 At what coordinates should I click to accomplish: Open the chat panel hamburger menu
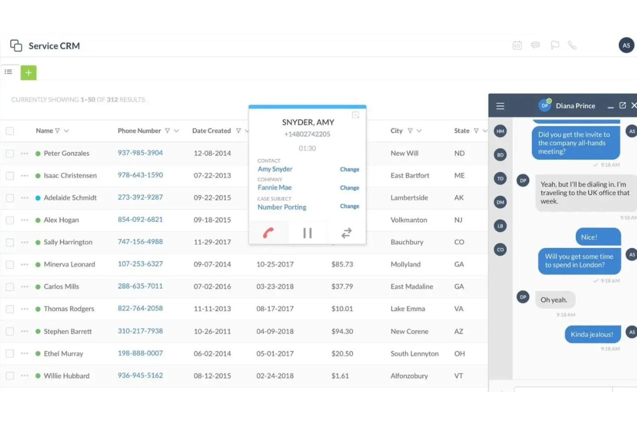coord(500,106)
